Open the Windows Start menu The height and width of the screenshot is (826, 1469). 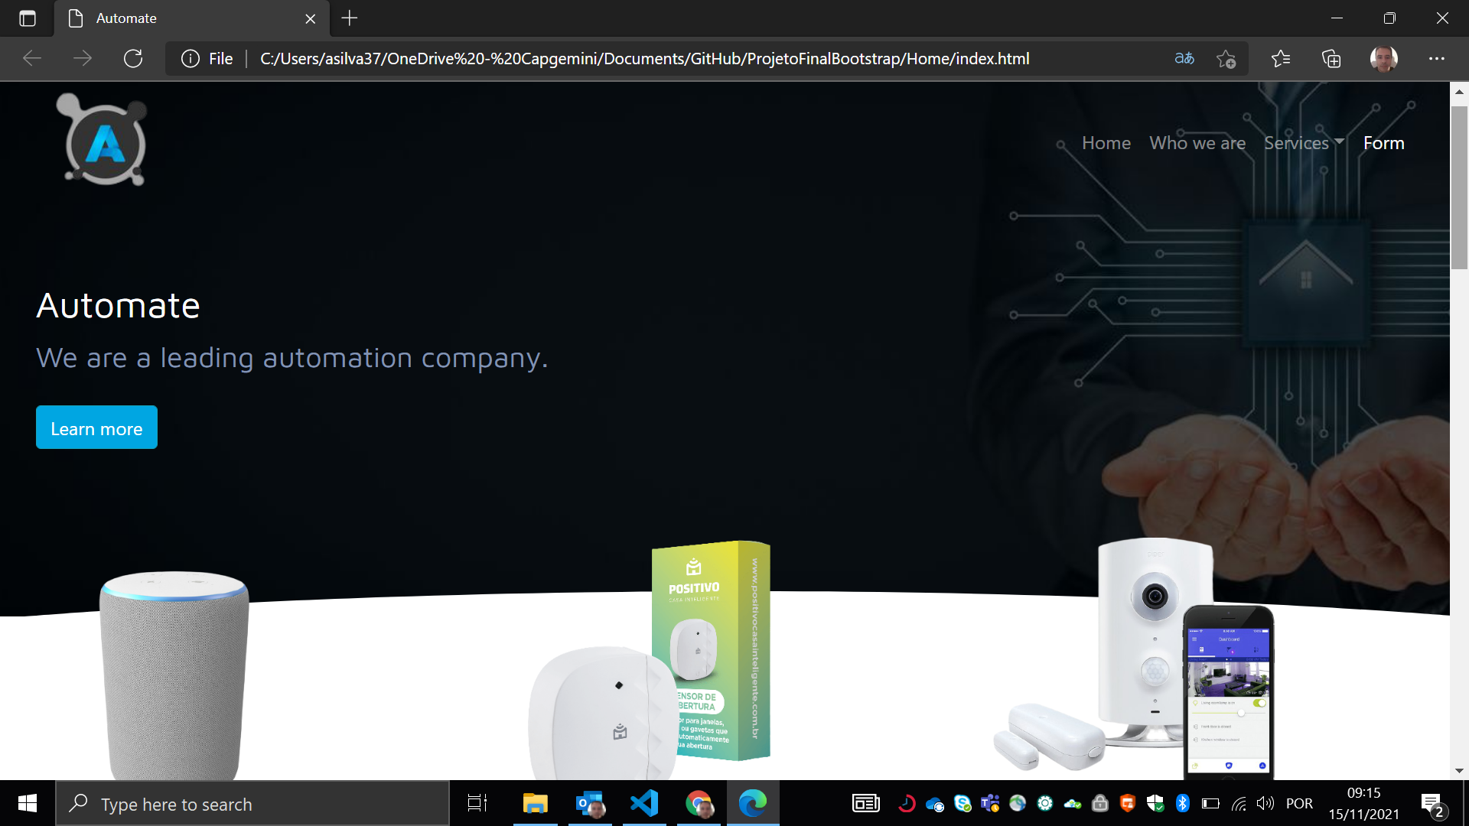[x=28, y=803]
